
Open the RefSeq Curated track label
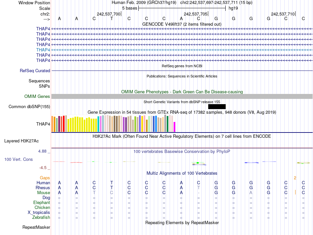35,71
